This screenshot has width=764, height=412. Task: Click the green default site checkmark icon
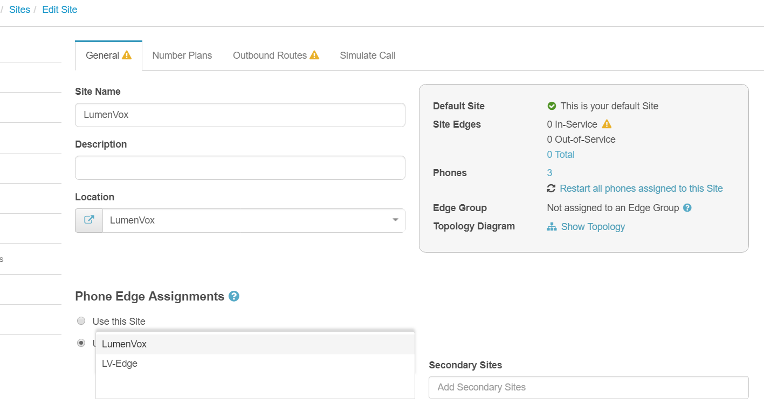coord(552,106)
